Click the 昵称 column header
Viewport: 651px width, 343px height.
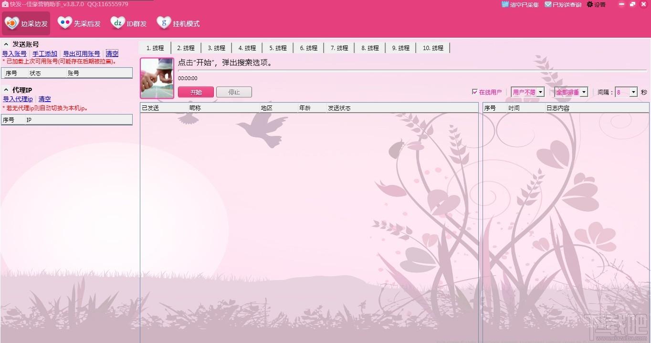point(223,108)
